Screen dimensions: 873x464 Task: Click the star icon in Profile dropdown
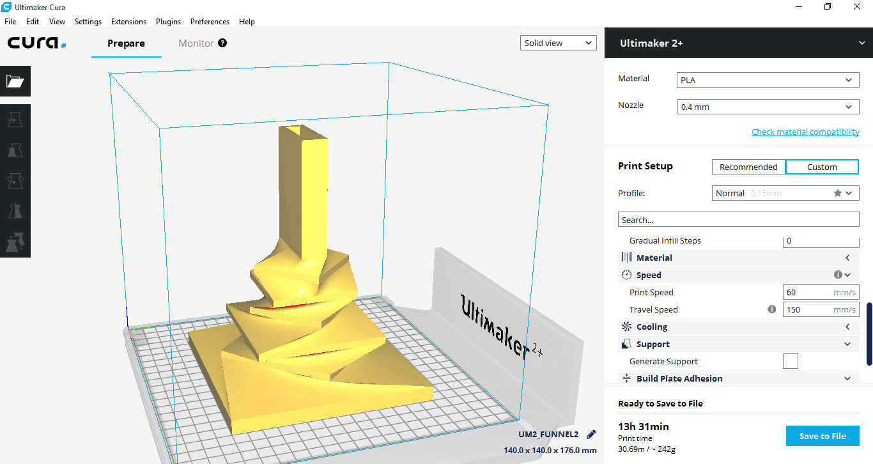(837, 193)
